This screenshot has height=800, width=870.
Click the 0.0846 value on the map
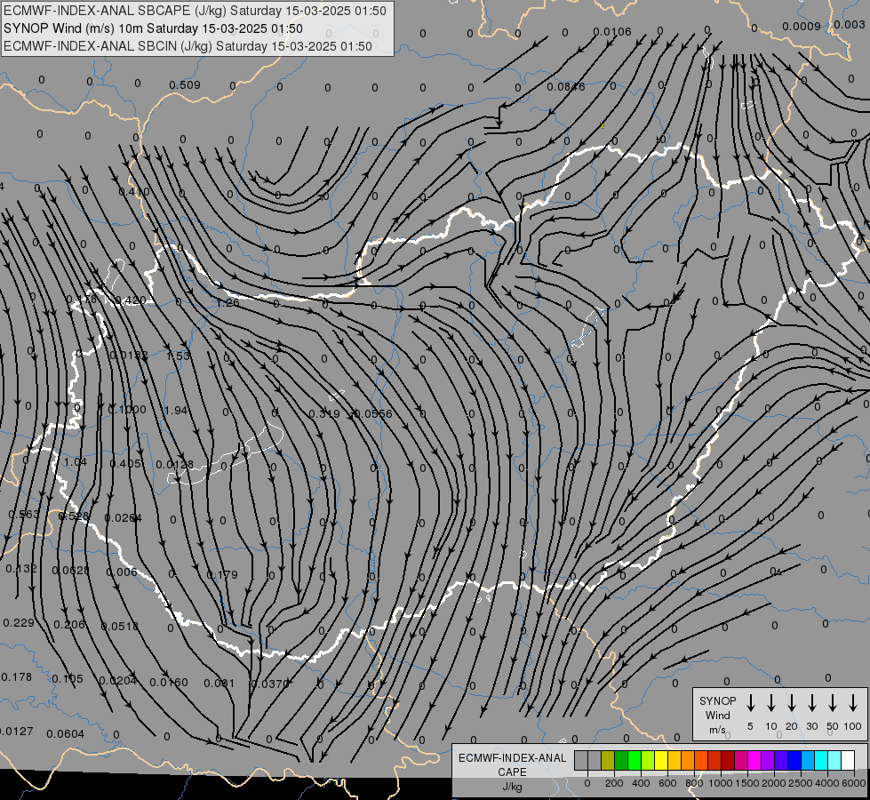click(x=566, y=86)
